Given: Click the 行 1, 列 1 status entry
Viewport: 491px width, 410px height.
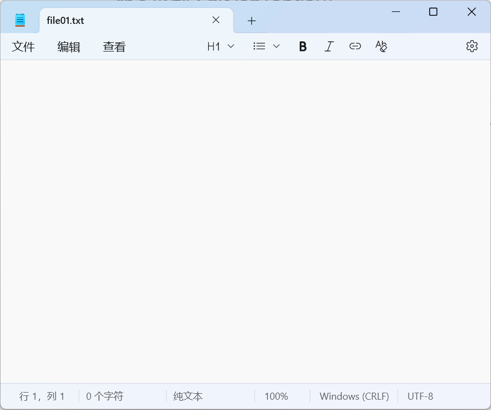Looking at the screenshot, I should click(x=42, y=396).
